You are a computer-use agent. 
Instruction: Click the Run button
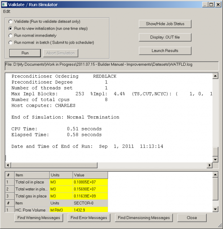(25, 53)
